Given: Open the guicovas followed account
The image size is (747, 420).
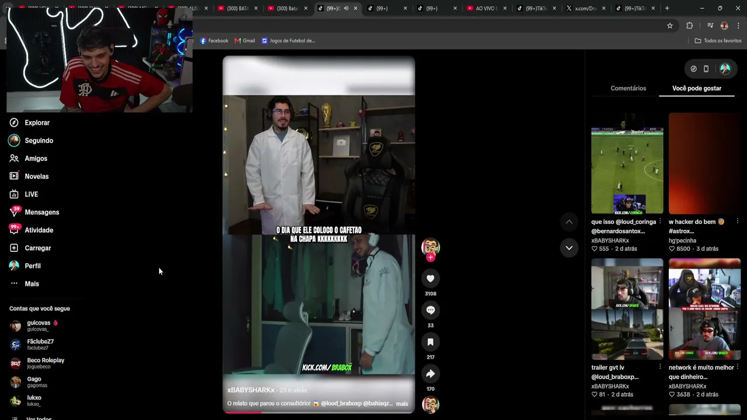Looking at the screenshot, I should 34,325.
